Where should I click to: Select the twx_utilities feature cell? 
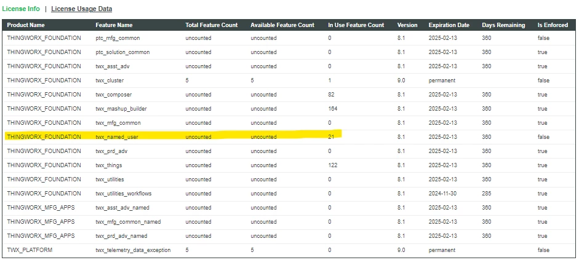click(x=110, y=179)
